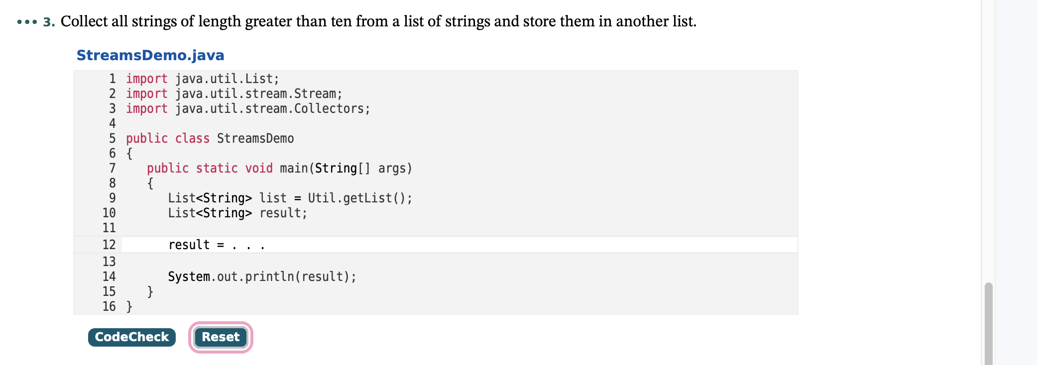Click the exercise instruction text
The height and width of the screenshot is (365, 1037).
378,21
